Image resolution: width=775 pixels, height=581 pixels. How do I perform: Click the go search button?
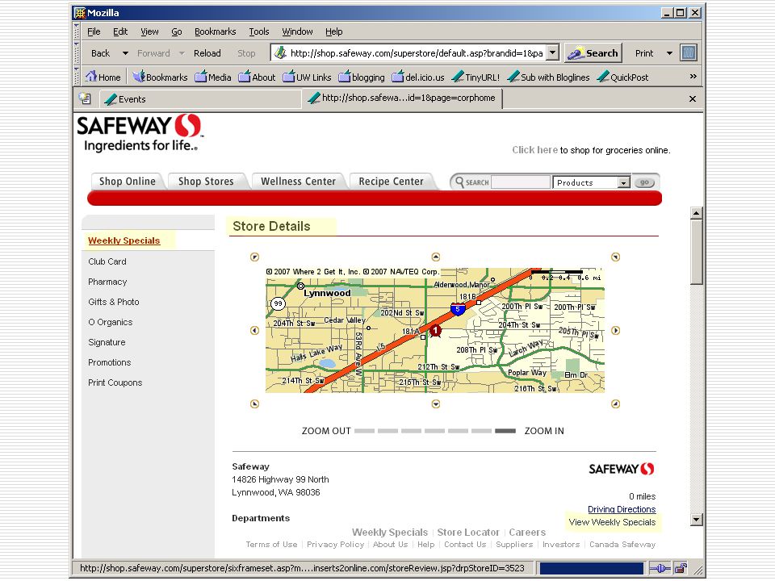644,182
